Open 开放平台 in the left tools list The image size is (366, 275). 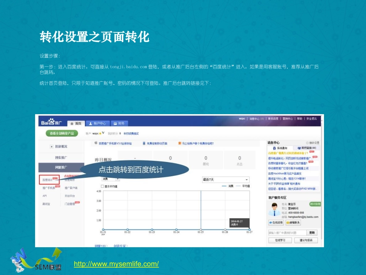pyautogui.click(x=70, y=196)
